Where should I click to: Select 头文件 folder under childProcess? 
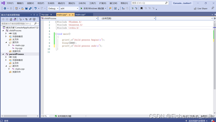[x=15, y=39]
